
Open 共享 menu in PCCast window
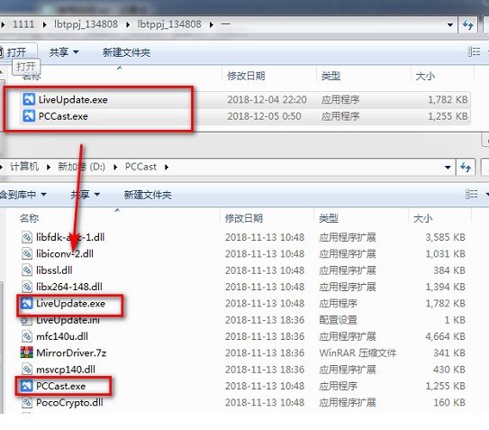85,195
